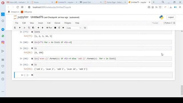Viewport: 183px width, 103px height.
Task: Open the Edit menu
Action: (x=24, y=23)
